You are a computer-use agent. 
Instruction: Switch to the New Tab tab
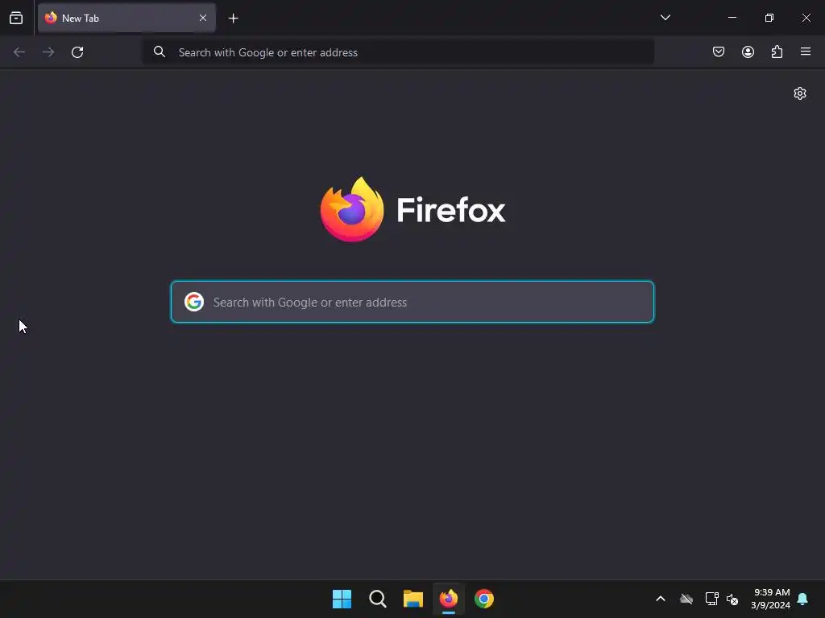126,18
